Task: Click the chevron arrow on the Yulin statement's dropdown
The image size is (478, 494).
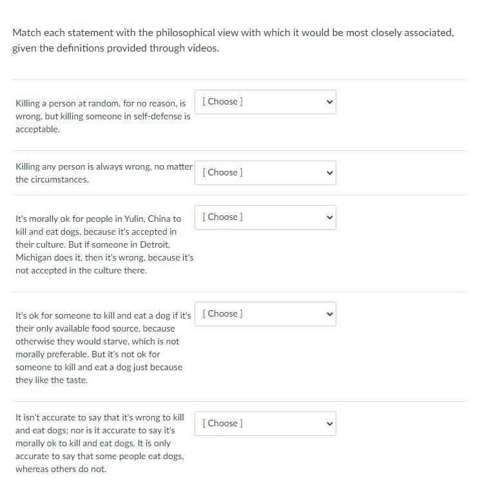Action: pos(329,217)
